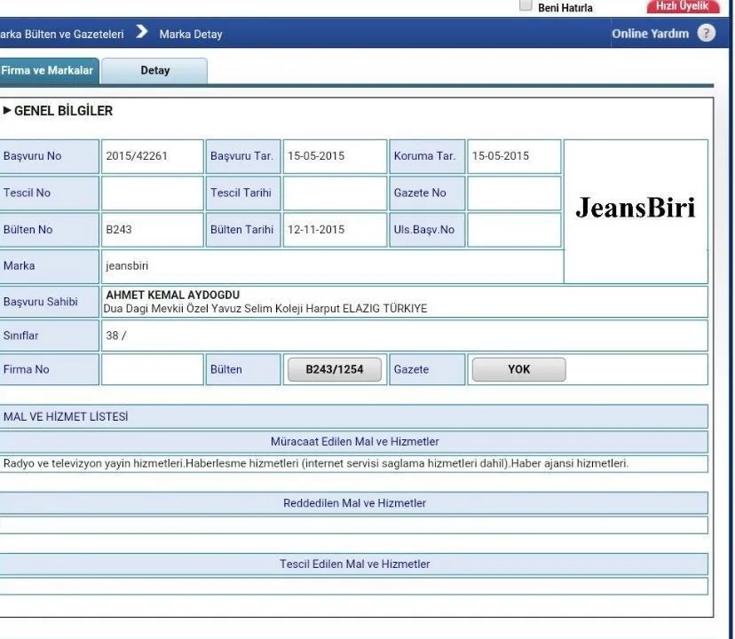The width and height of the screenshot is (735, 639).
Task: Click the Uls.Başv.No label cell
Action: click(427, 230)
